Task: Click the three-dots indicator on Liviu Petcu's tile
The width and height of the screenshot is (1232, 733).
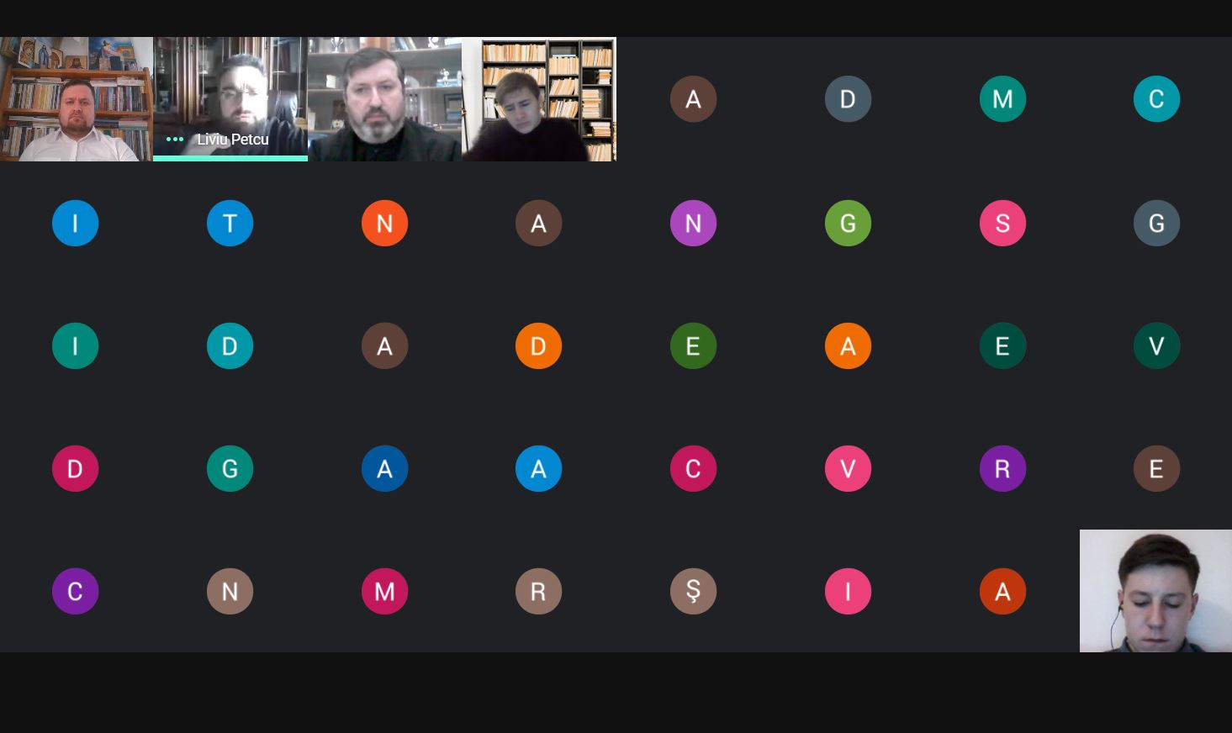Action: point(175,140)
